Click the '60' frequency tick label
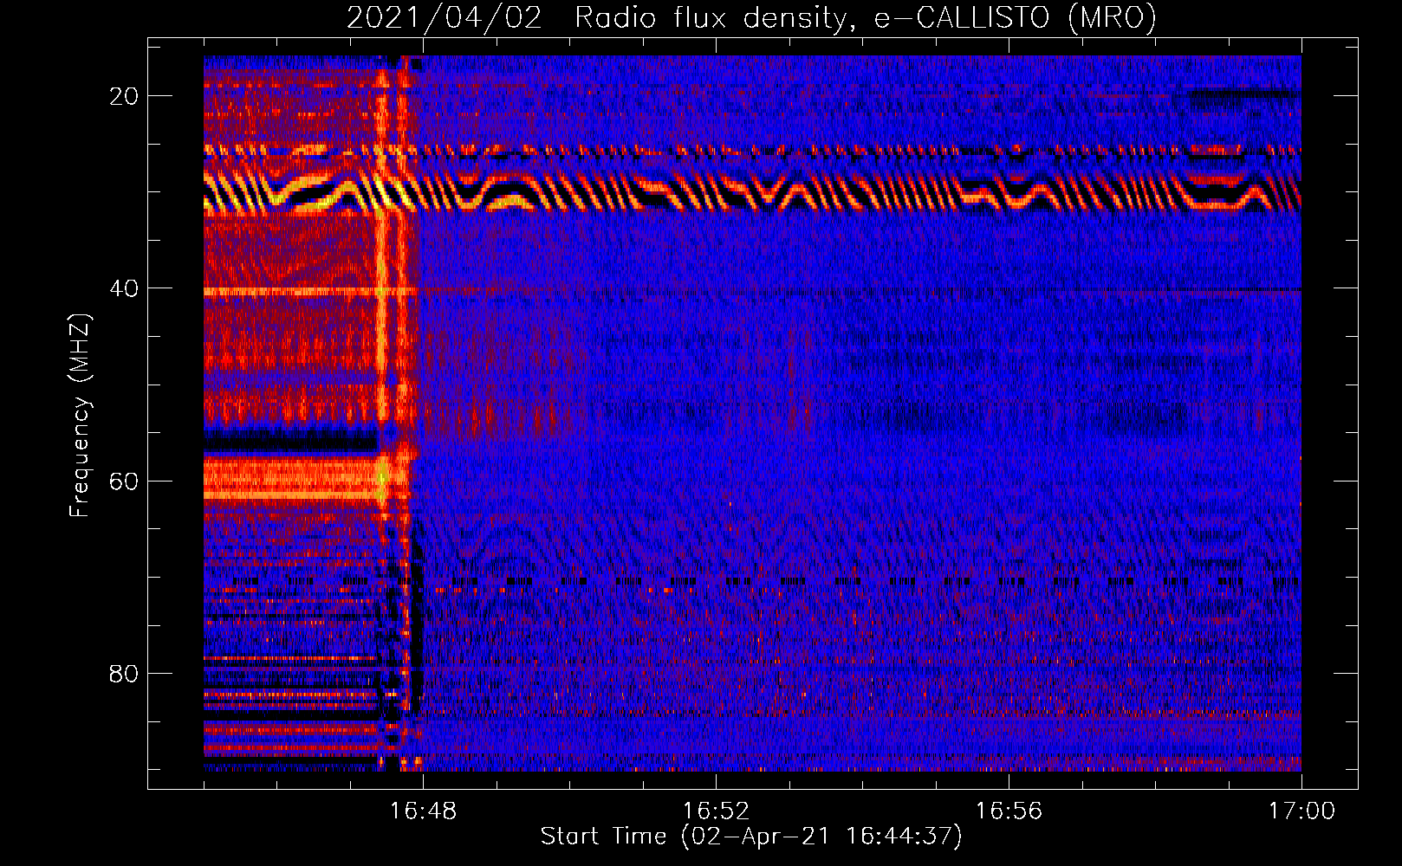This screenshot has height=866, width=1402. (x=124, y=481)
